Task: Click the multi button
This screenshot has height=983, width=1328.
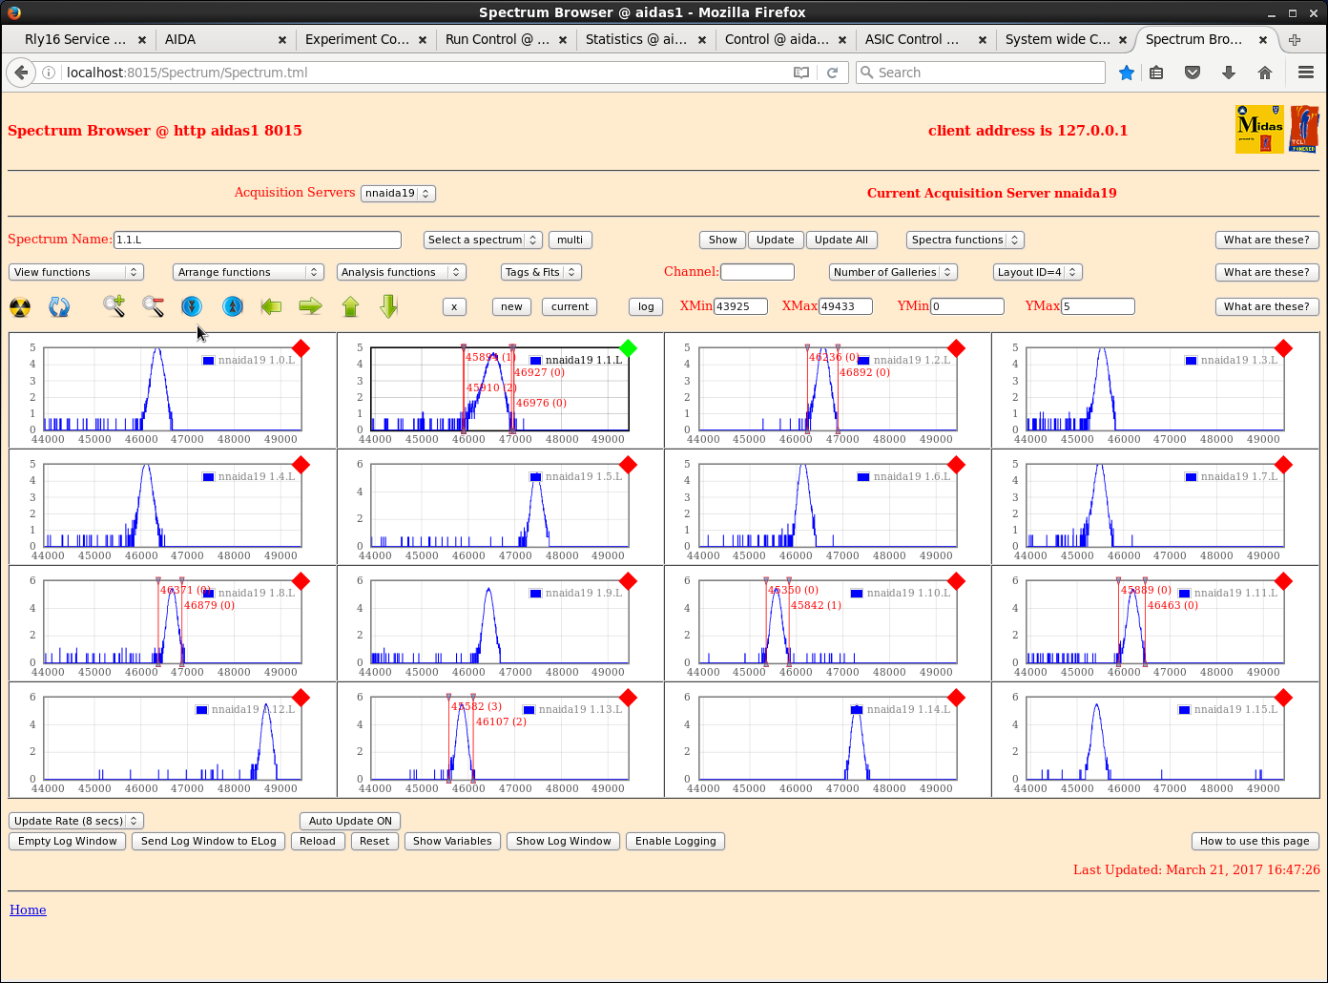Action: [571, 240]
